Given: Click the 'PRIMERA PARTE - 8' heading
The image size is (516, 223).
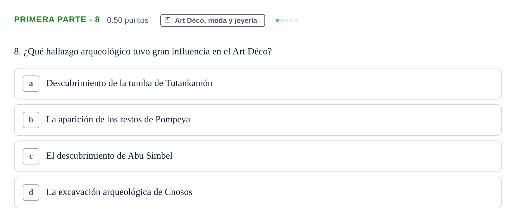Looking at the screenshot, I should 57,20.
